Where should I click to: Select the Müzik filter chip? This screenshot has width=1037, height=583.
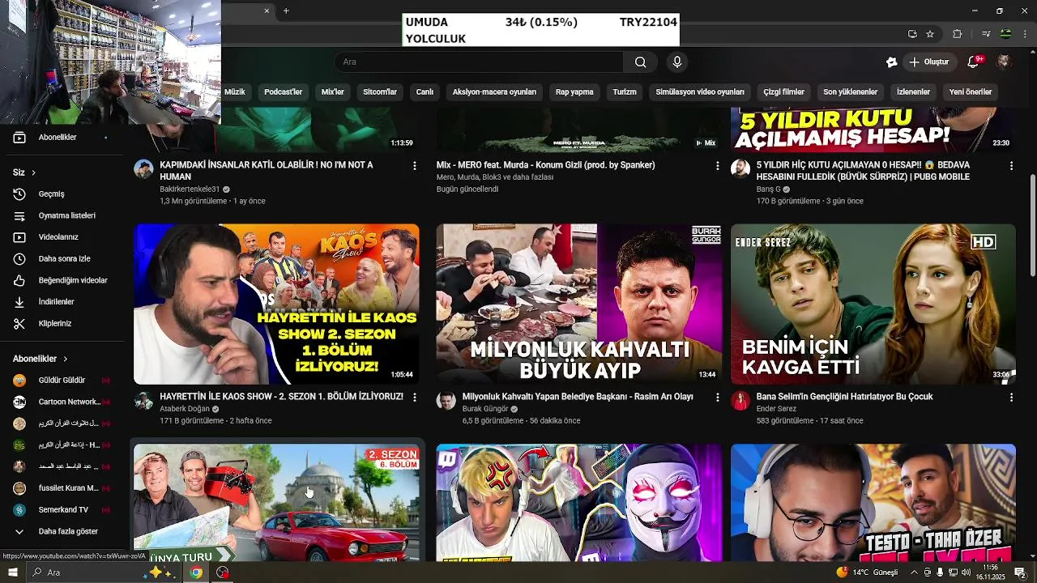(235, 92)
